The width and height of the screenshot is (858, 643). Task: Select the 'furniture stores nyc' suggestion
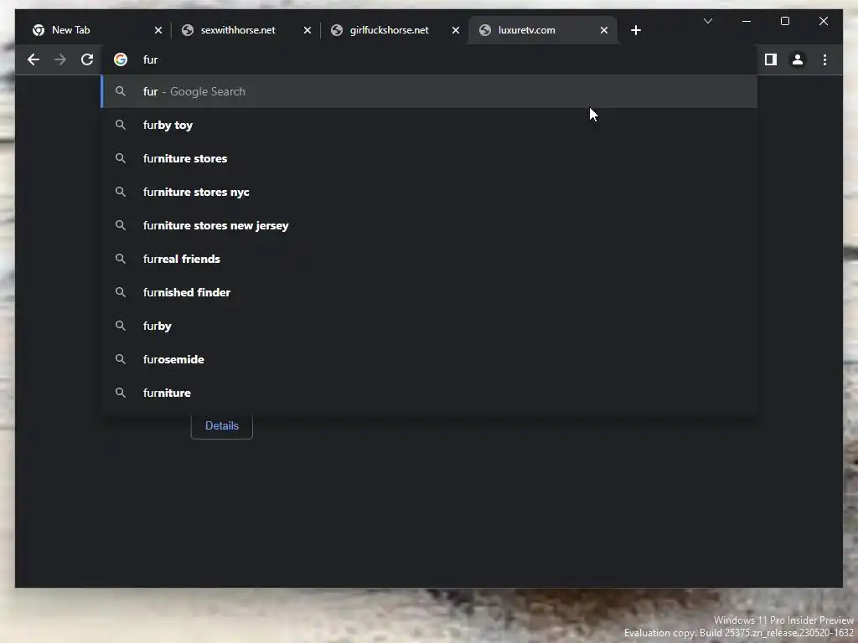(x=430, y=192)
